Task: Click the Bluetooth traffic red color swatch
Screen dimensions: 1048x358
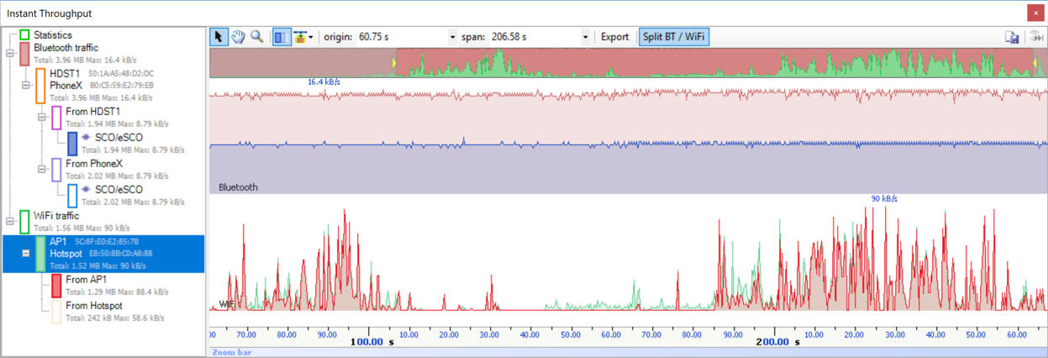Action: pos(24,54)
